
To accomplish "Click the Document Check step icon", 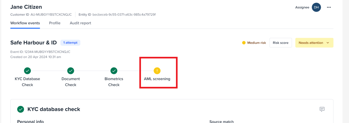I will click(71, 71).
